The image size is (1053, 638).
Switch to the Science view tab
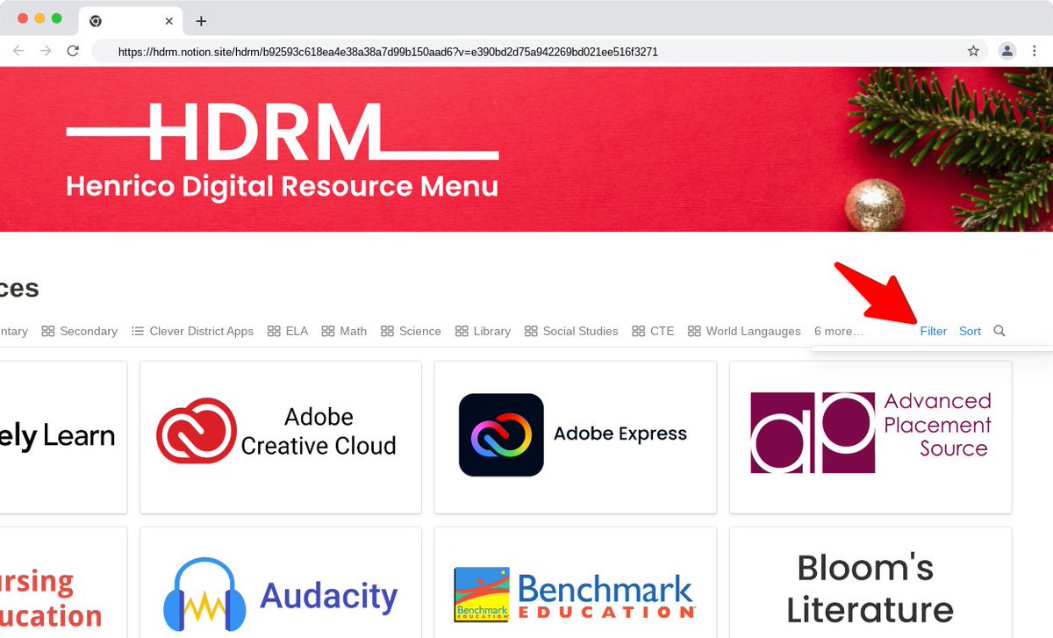click(x=411, y=331)
